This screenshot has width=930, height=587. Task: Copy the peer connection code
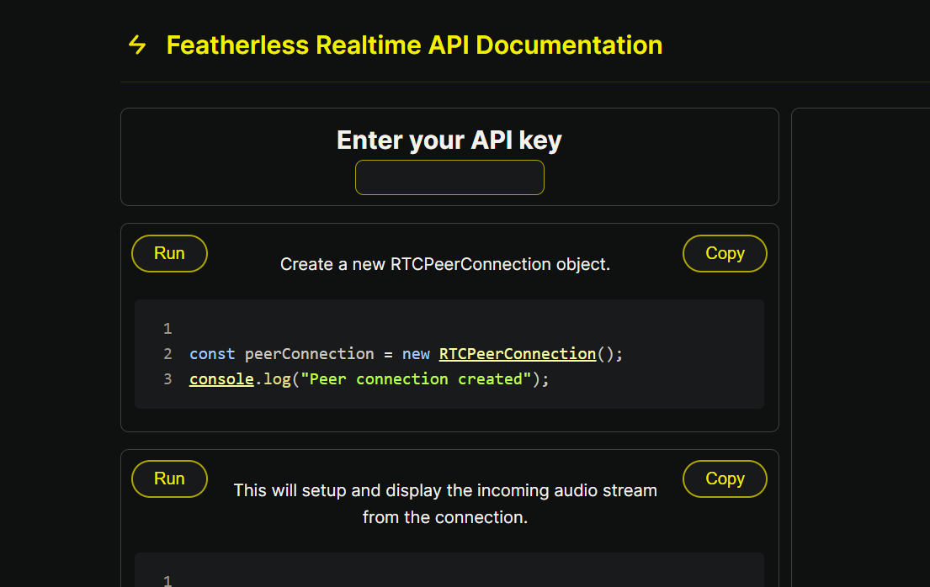pos(725,253)
